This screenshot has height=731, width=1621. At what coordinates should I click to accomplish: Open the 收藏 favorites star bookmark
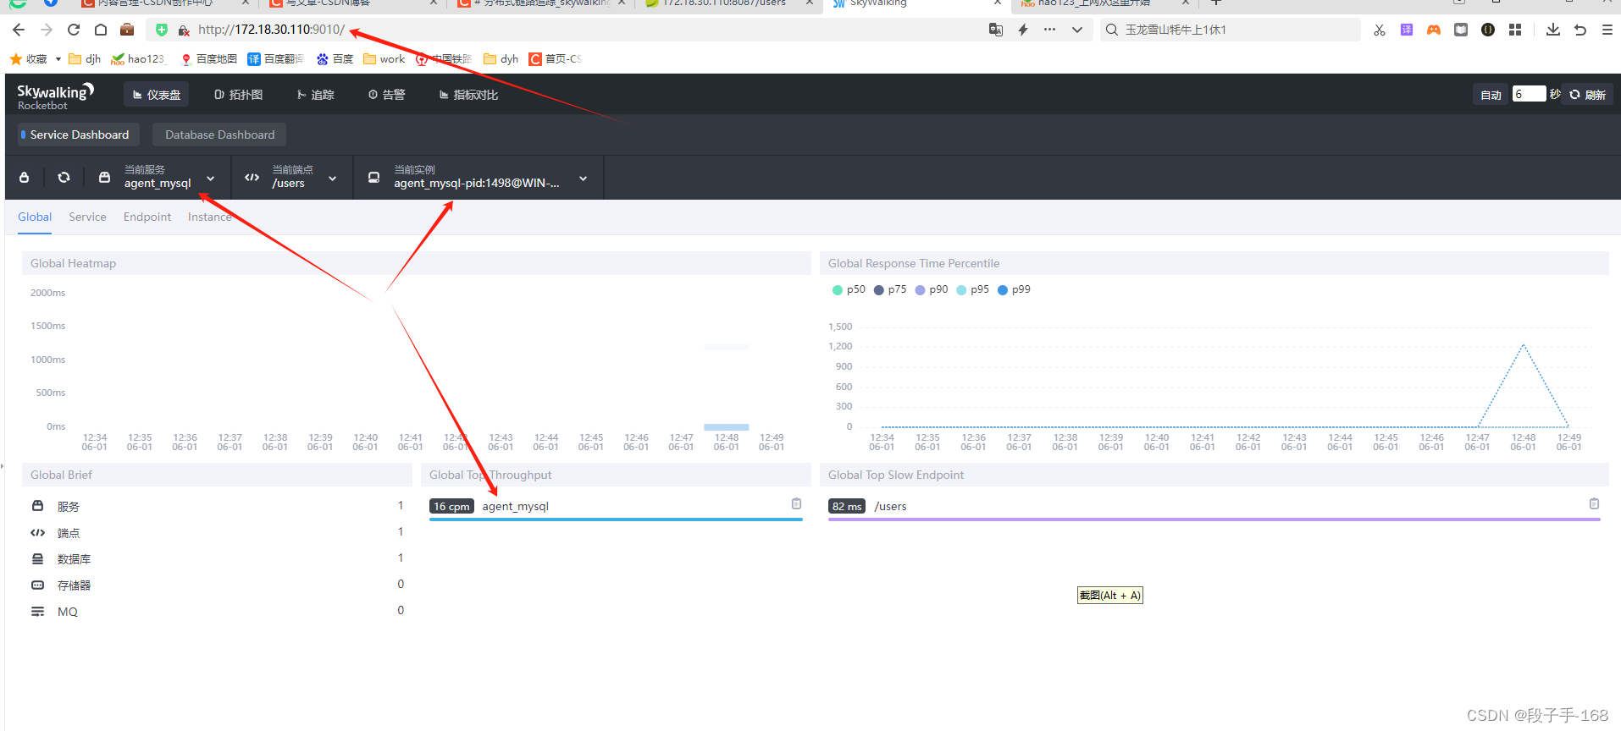(x=29, y=58)
